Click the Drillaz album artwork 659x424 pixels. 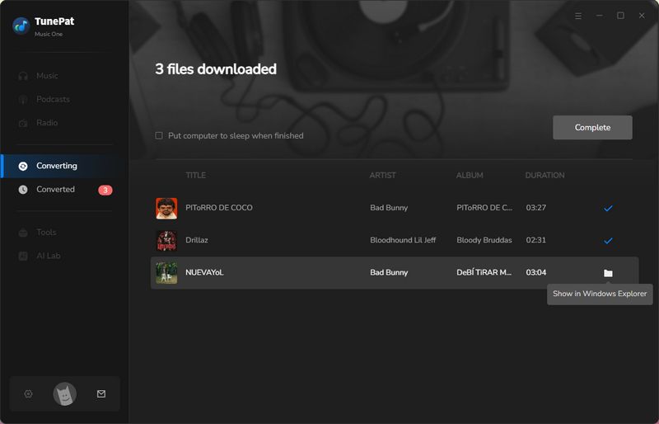166,240
